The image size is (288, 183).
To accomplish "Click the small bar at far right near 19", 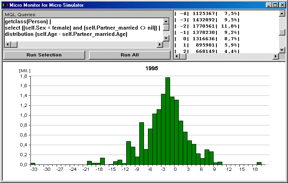I will click(259, 163).
